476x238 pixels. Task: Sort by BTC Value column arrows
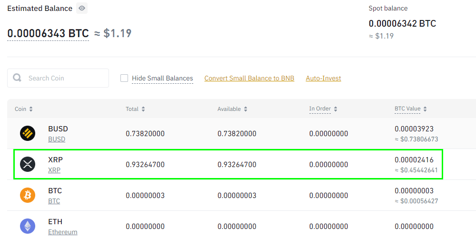pos(425,109)
